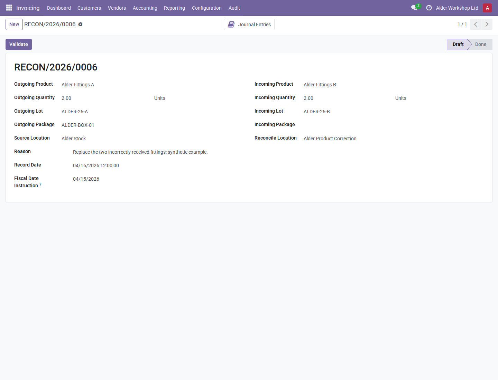
Task: Open the Vendors menu
Action: (x=117, y=8)
